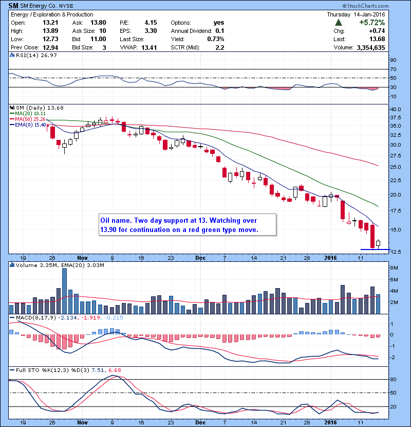Click the Bid value 11.00
The height and width of the screenshot is (427, 411).
click(x=98, y=39)
